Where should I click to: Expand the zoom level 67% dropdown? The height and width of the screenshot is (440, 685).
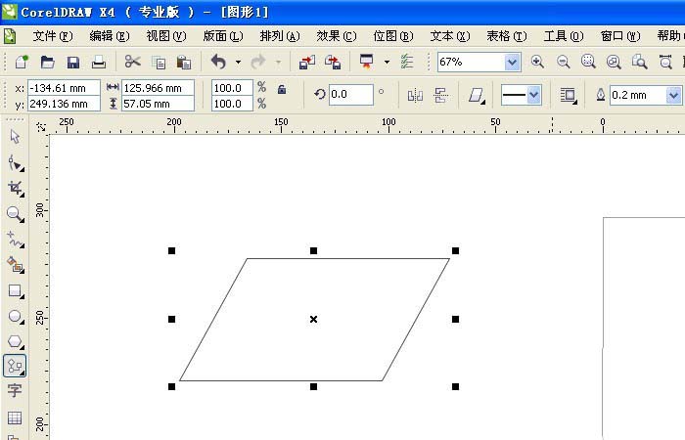click(x=512, y=63)
